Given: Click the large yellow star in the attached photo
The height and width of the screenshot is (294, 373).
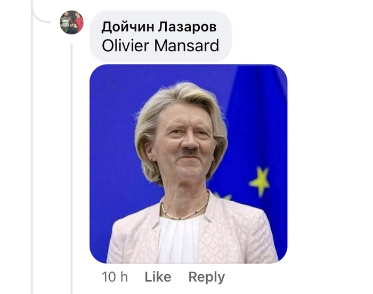Looking at the screenshot, I should [260, 181].
